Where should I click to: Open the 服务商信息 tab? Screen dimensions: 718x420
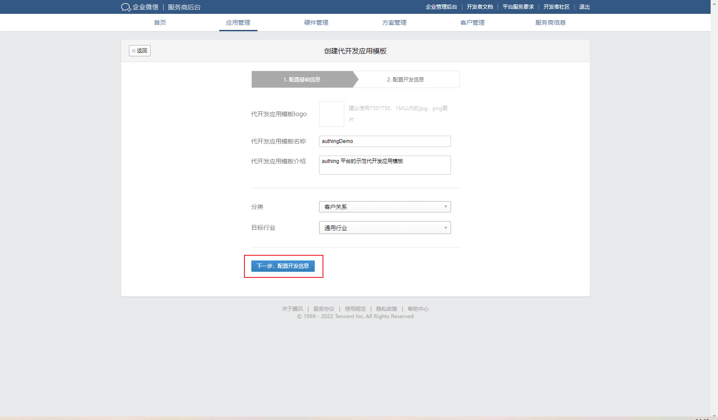550,23
